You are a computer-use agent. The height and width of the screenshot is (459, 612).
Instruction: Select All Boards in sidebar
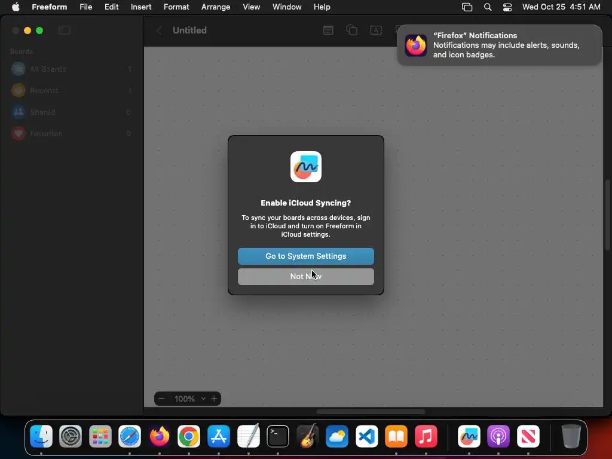pos(72,69)
